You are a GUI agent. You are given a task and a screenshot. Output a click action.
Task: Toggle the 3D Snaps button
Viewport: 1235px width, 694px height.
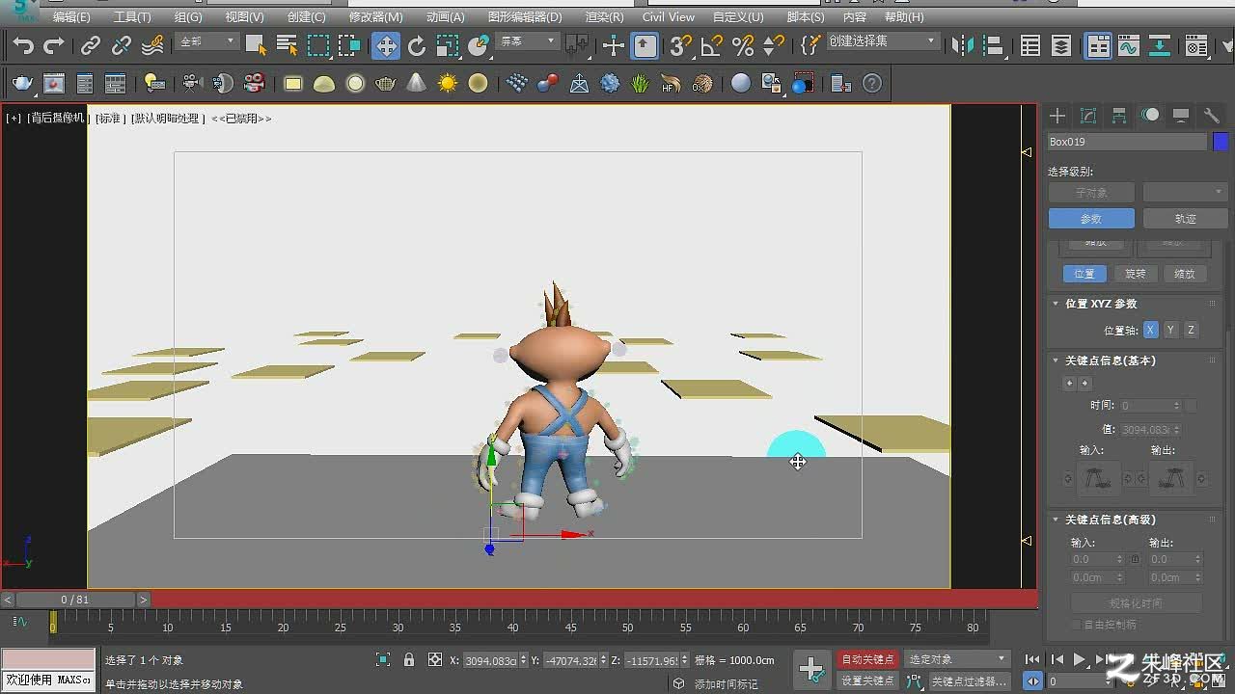click(681, 45)
